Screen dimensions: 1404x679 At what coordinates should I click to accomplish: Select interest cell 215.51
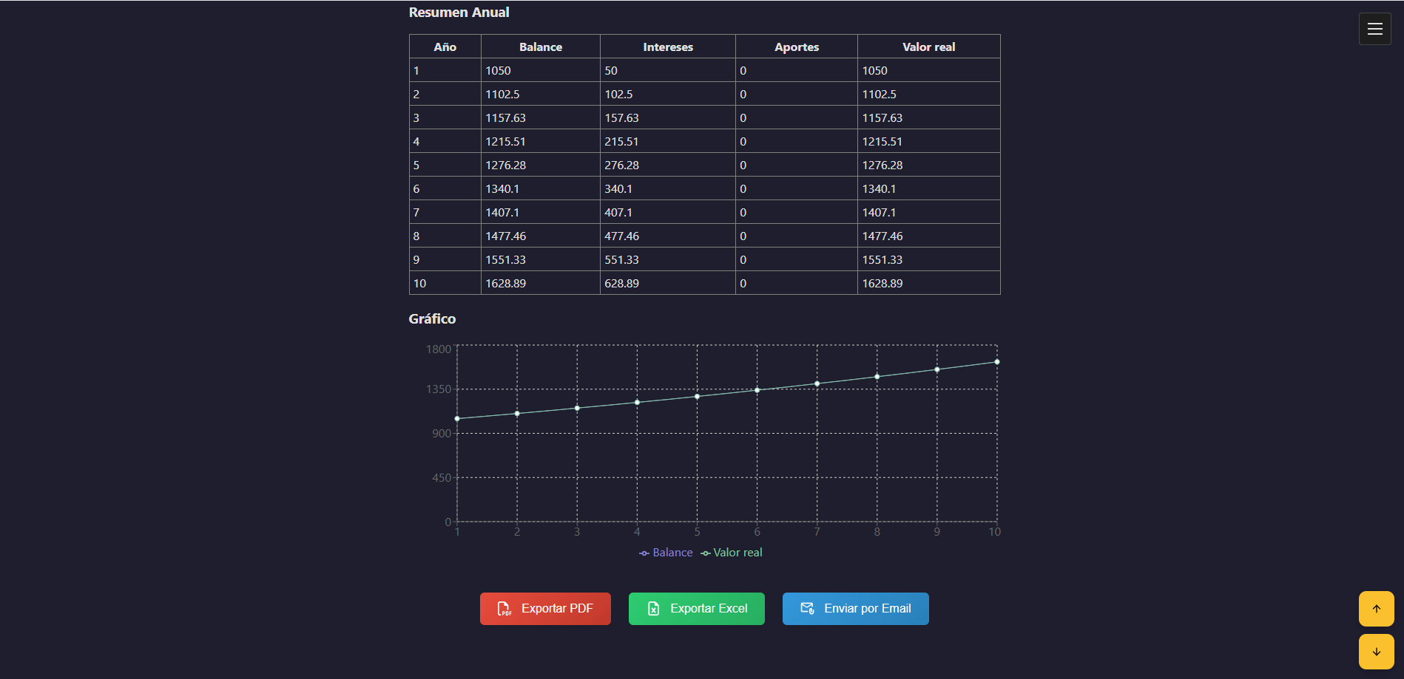(668, 141)
